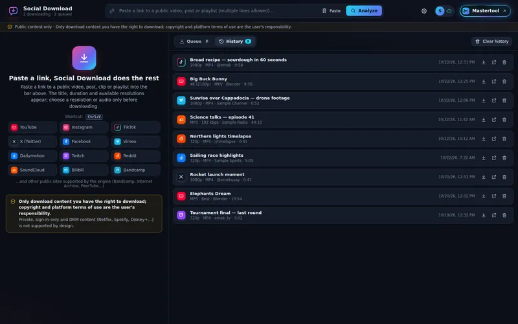Viewport: 518px width, 324px height.
Task: Open external link for Big Buck Bunny
Action: pyautogui.click(x=494, y=82)
